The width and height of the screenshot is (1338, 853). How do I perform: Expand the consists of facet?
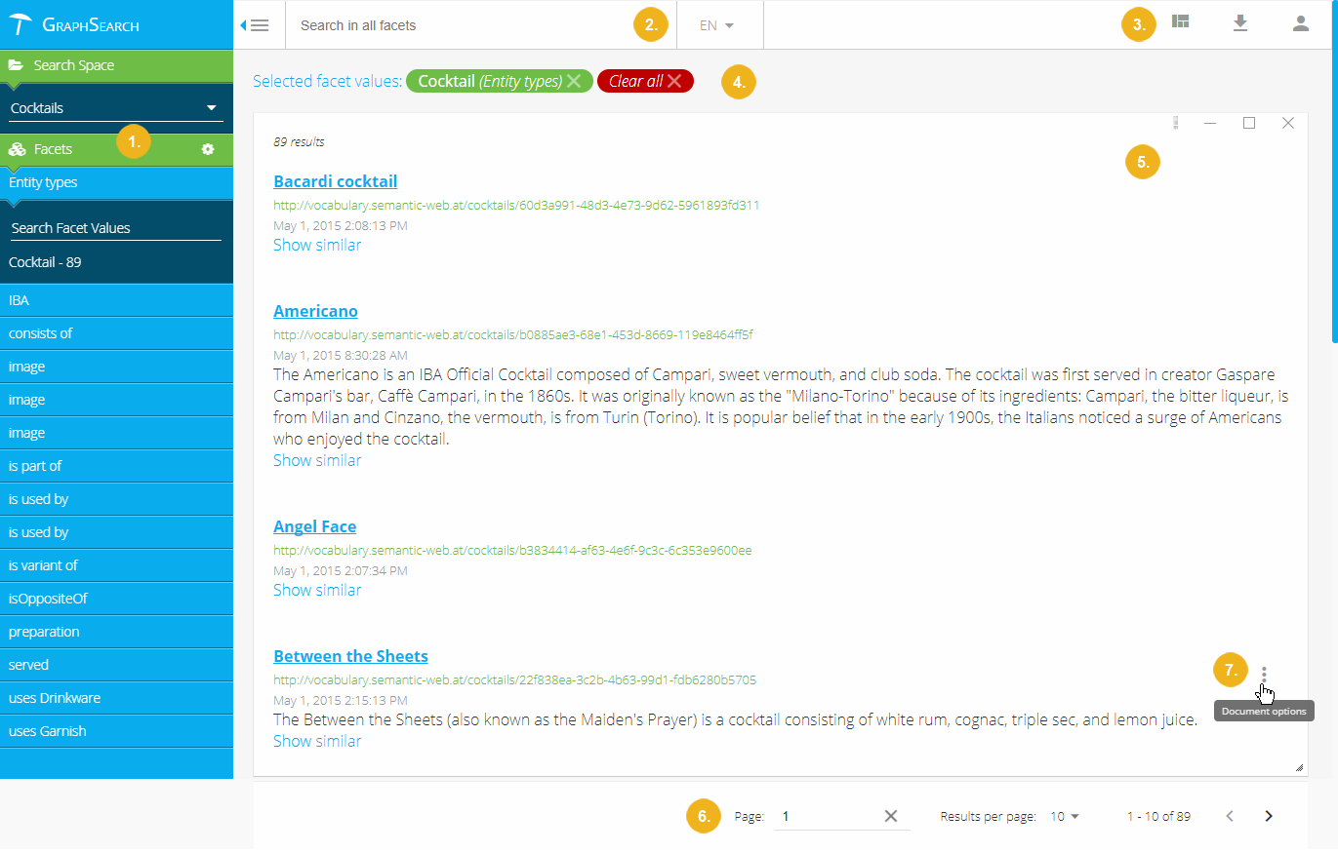pos(116,333)
